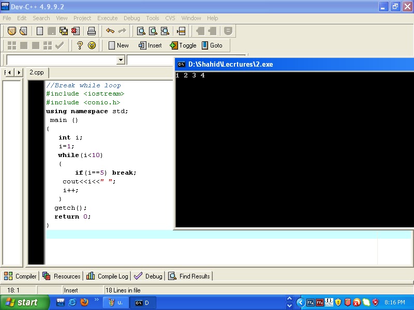The width and height of the screenshot is (414, 310).
Task: Switch to the Compile Log tab
Action: pos(107,276)
